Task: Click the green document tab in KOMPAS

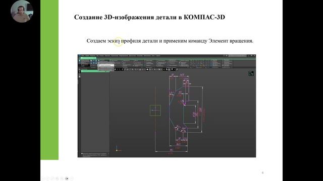Action: (88, 58)
